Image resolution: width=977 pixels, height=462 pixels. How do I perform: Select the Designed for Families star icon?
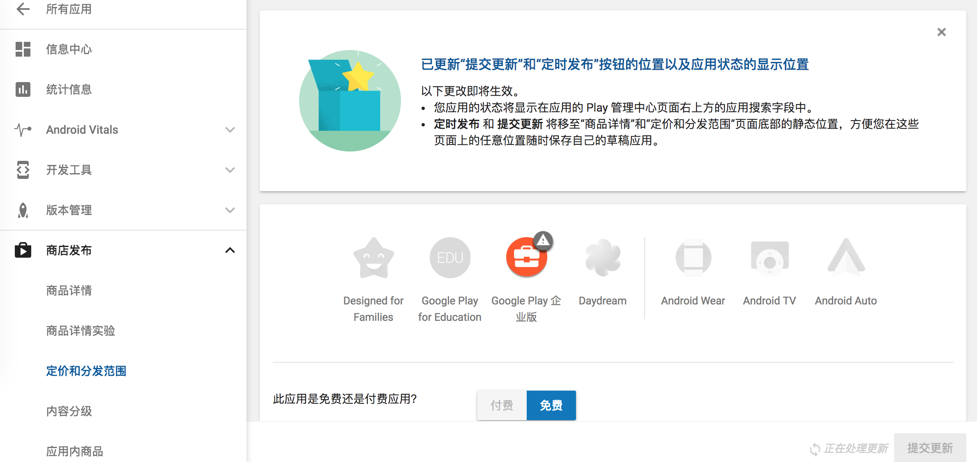click(373, 258)
